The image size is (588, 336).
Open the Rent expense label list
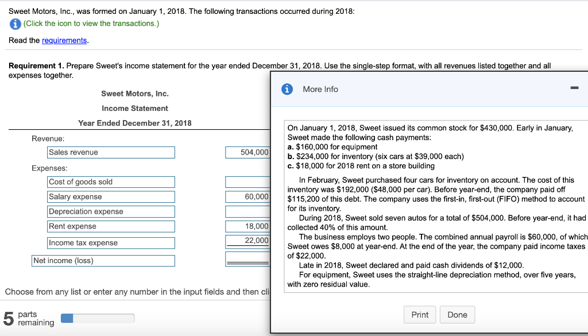110,227
